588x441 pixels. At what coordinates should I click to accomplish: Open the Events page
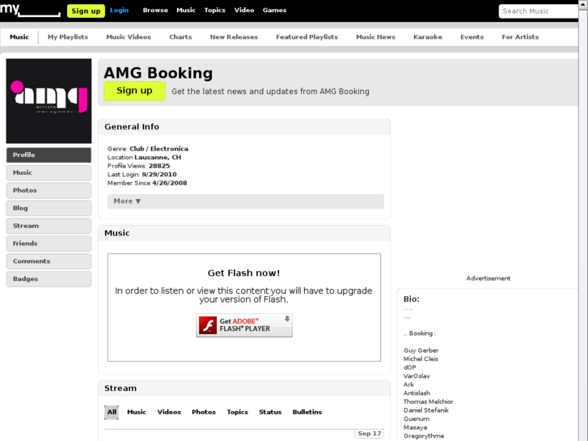pos(472,36)
